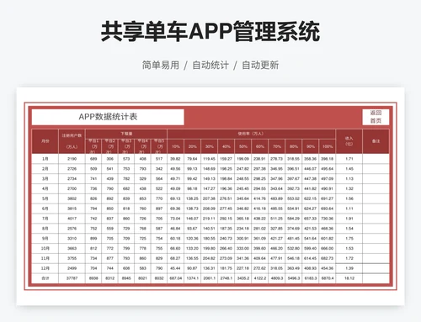Click the empty 备注 cell in 1月 row
The height and width of the screenshot is (322, 421).
pyautogui.click(x=376, y=159)
